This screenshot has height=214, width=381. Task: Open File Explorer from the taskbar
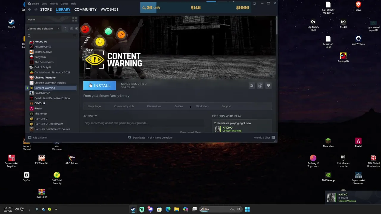pyautogui.click(x=177, y=209)
